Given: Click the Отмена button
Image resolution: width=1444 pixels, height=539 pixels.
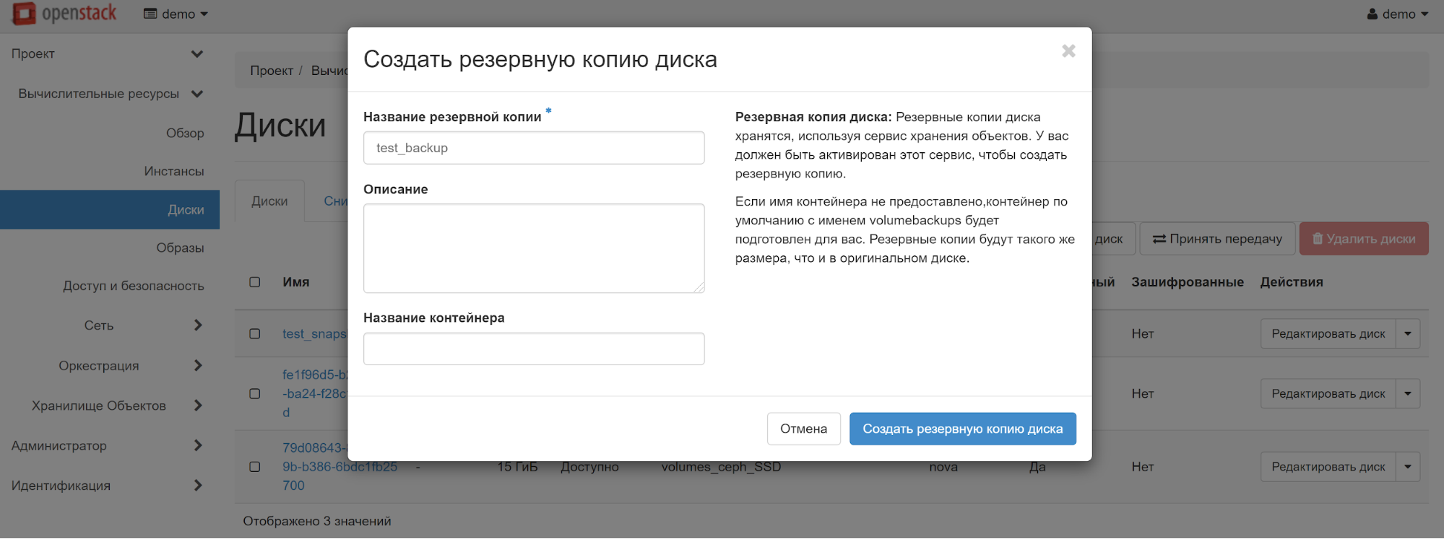Looking at the screenshot, I should pos(803,429).
